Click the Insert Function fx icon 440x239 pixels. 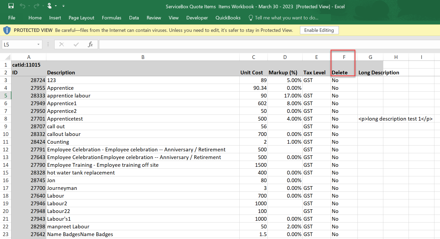pos(90,44)
